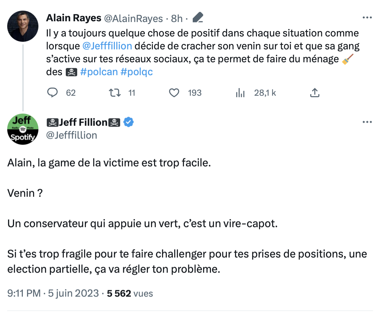Click Jeff Fillion's blue verified badge

click(129, 122)
